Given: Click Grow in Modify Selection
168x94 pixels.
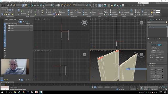Looking at the screenshot, I should 24,11.
